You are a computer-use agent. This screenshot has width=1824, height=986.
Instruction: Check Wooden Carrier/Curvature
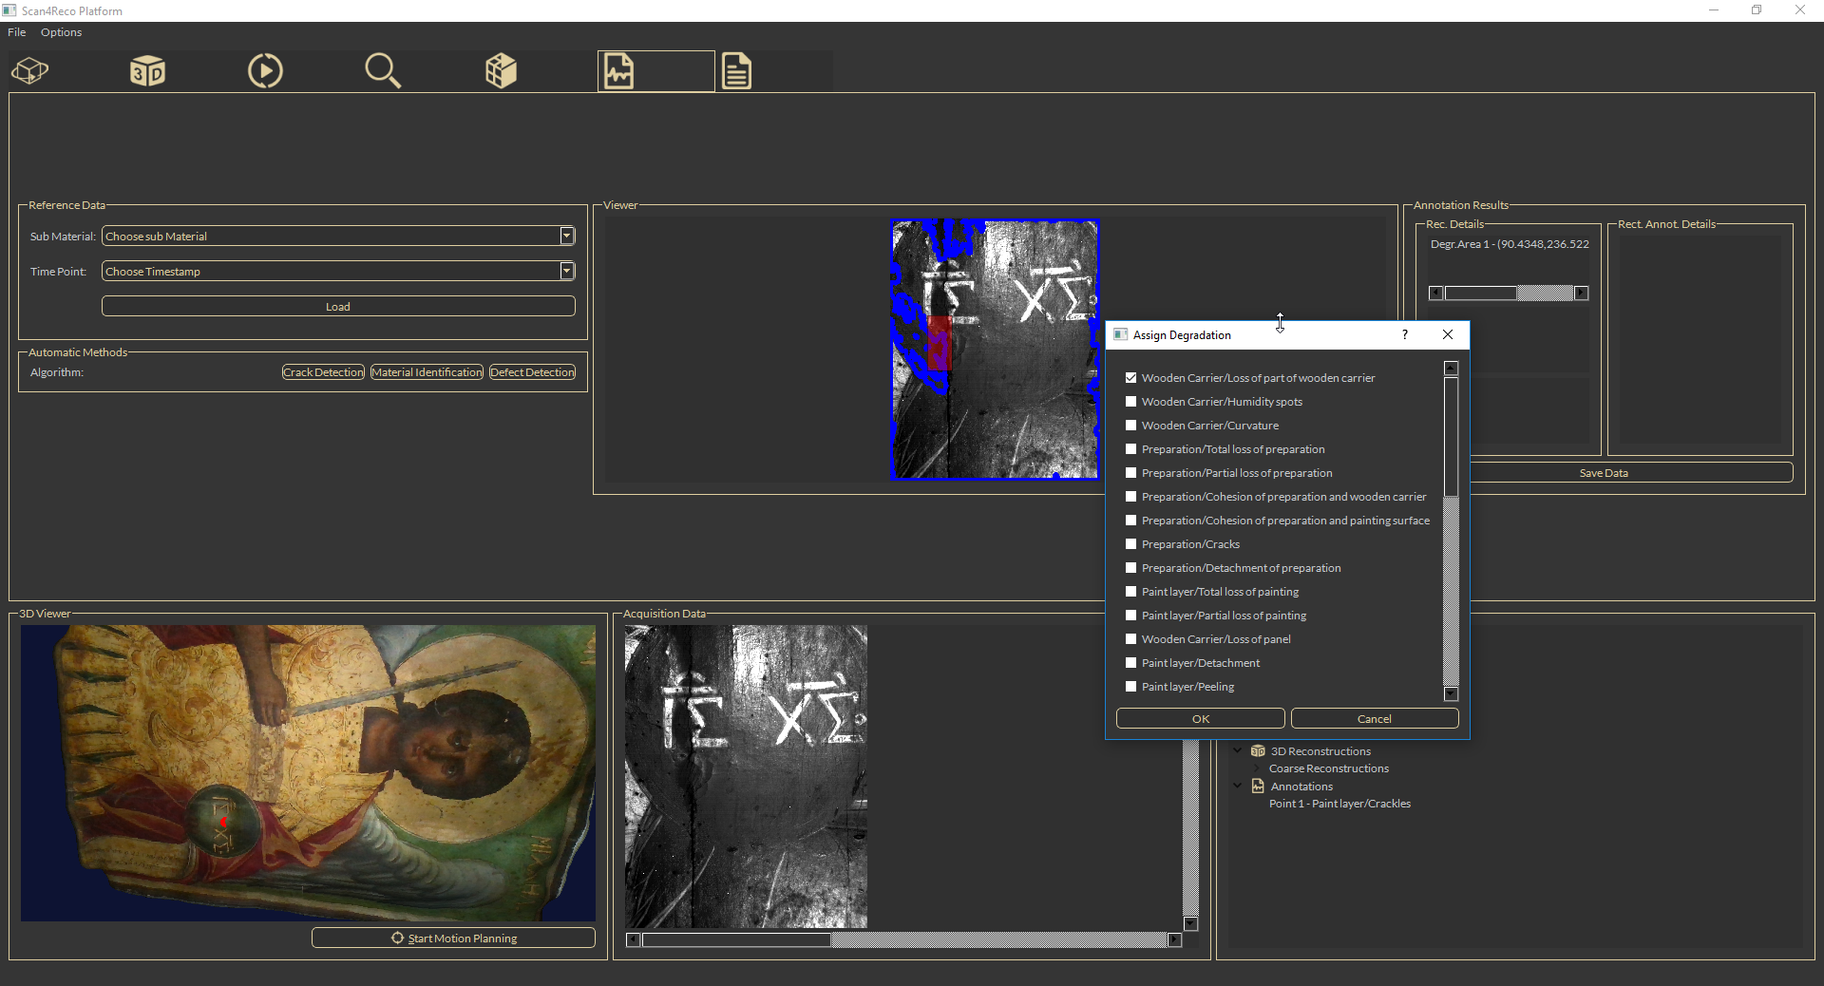pyautogui.click(x=1130, y=426)
